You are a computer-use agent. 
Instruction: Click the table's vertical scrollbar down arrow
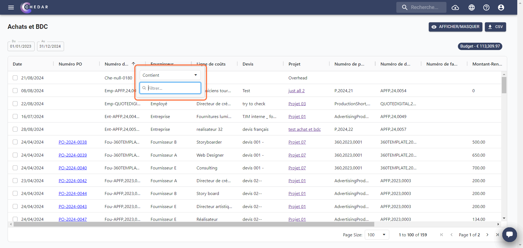[x=504, y=218]
